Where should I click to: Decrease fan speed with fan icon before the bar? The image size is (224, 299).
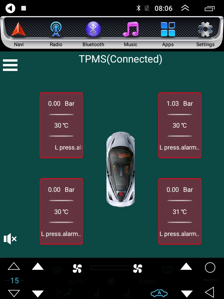[77, 268]
